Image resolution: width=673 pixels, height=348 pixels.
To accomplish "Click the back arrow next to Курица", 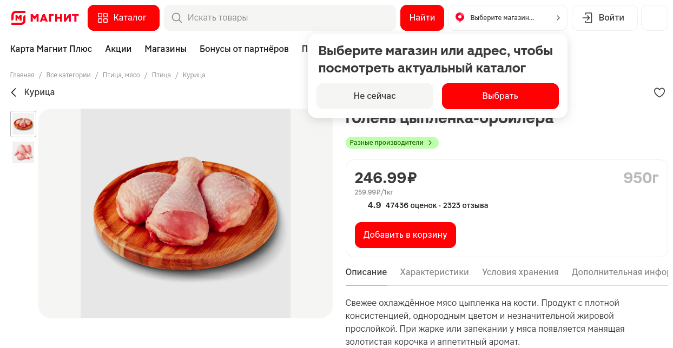I will (14, 92).
